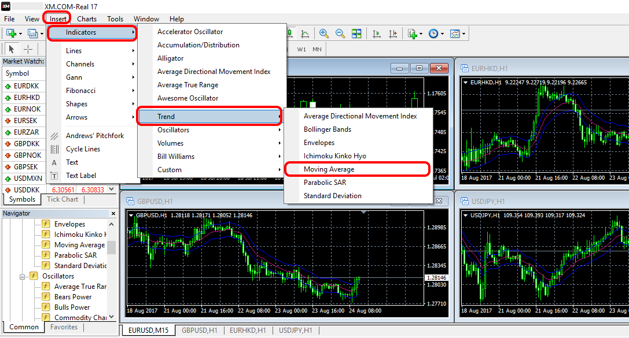Image resolution: width=629 pixels, height=338 pixels.
Task: Select the W1 timeframe button
Action: pos(301,49)
